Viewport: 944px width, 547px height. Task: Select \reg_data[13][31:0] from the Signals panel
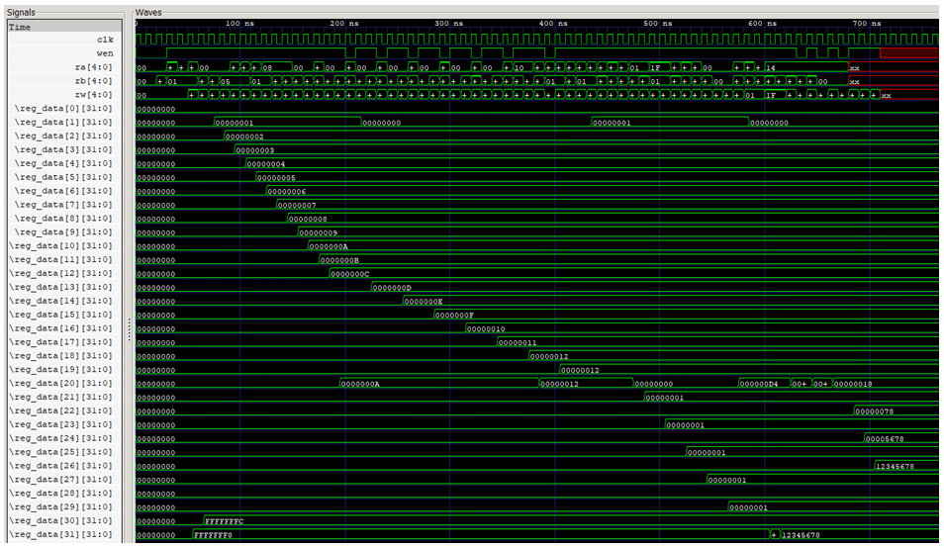pyautogui.click(x=59, y=287)
